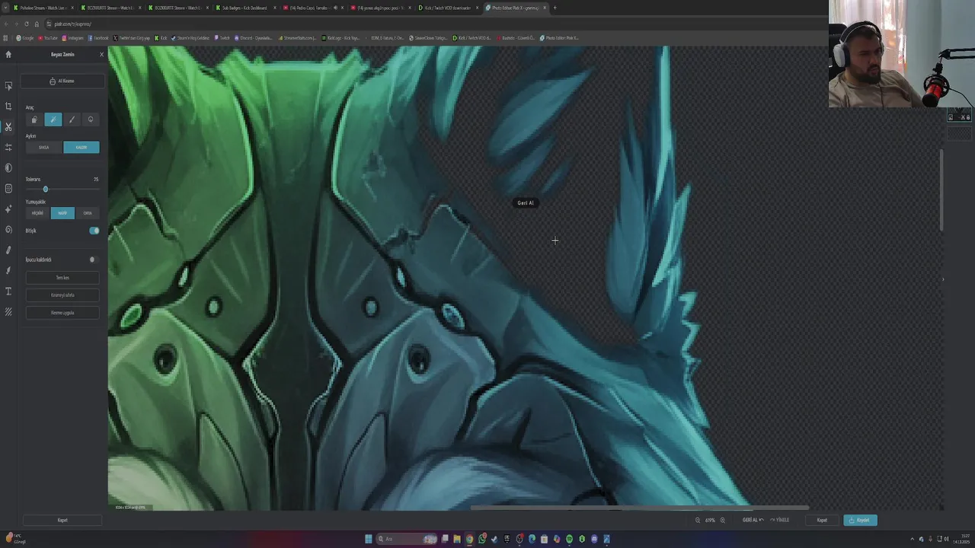Click the zoom percentage value
This screenshot has width=975, height=548.
(710, 520)
